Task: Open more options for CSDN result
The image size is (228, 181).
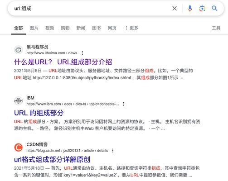Action: (x=113, y=151)
